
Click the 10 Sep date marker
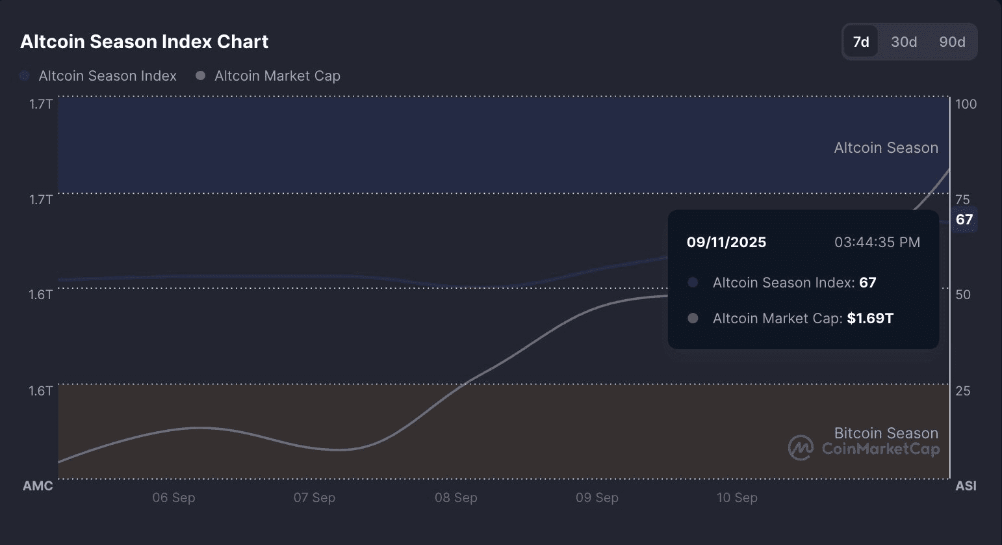737,498
